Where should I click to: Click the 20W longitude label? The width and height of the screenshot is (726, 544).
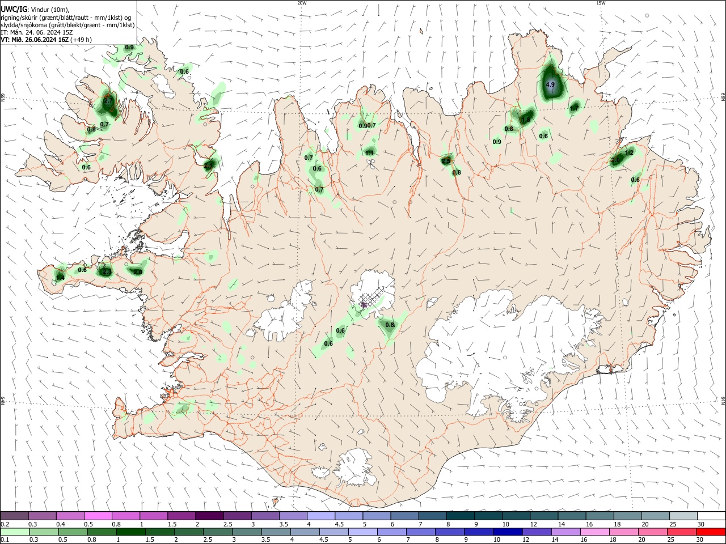[x=302, y=3]
